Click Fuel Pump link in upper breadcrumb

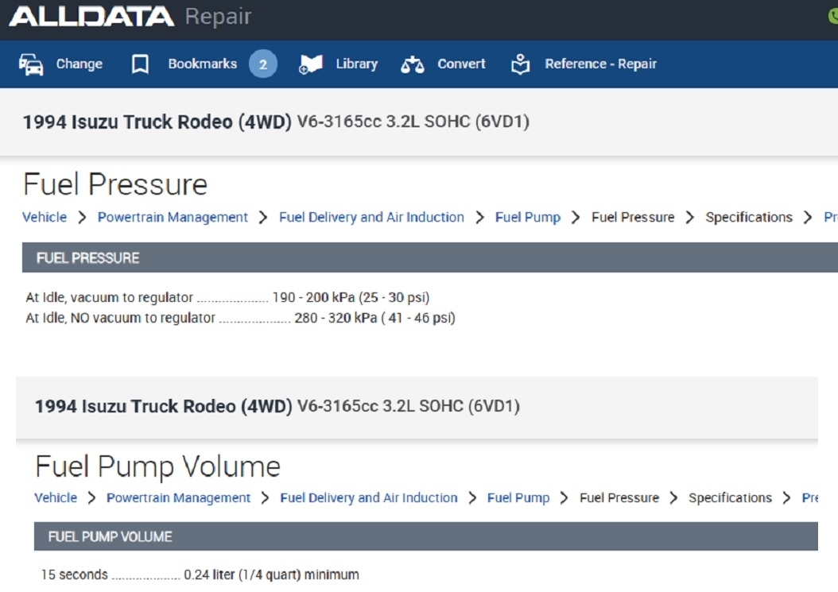[527, 217]
